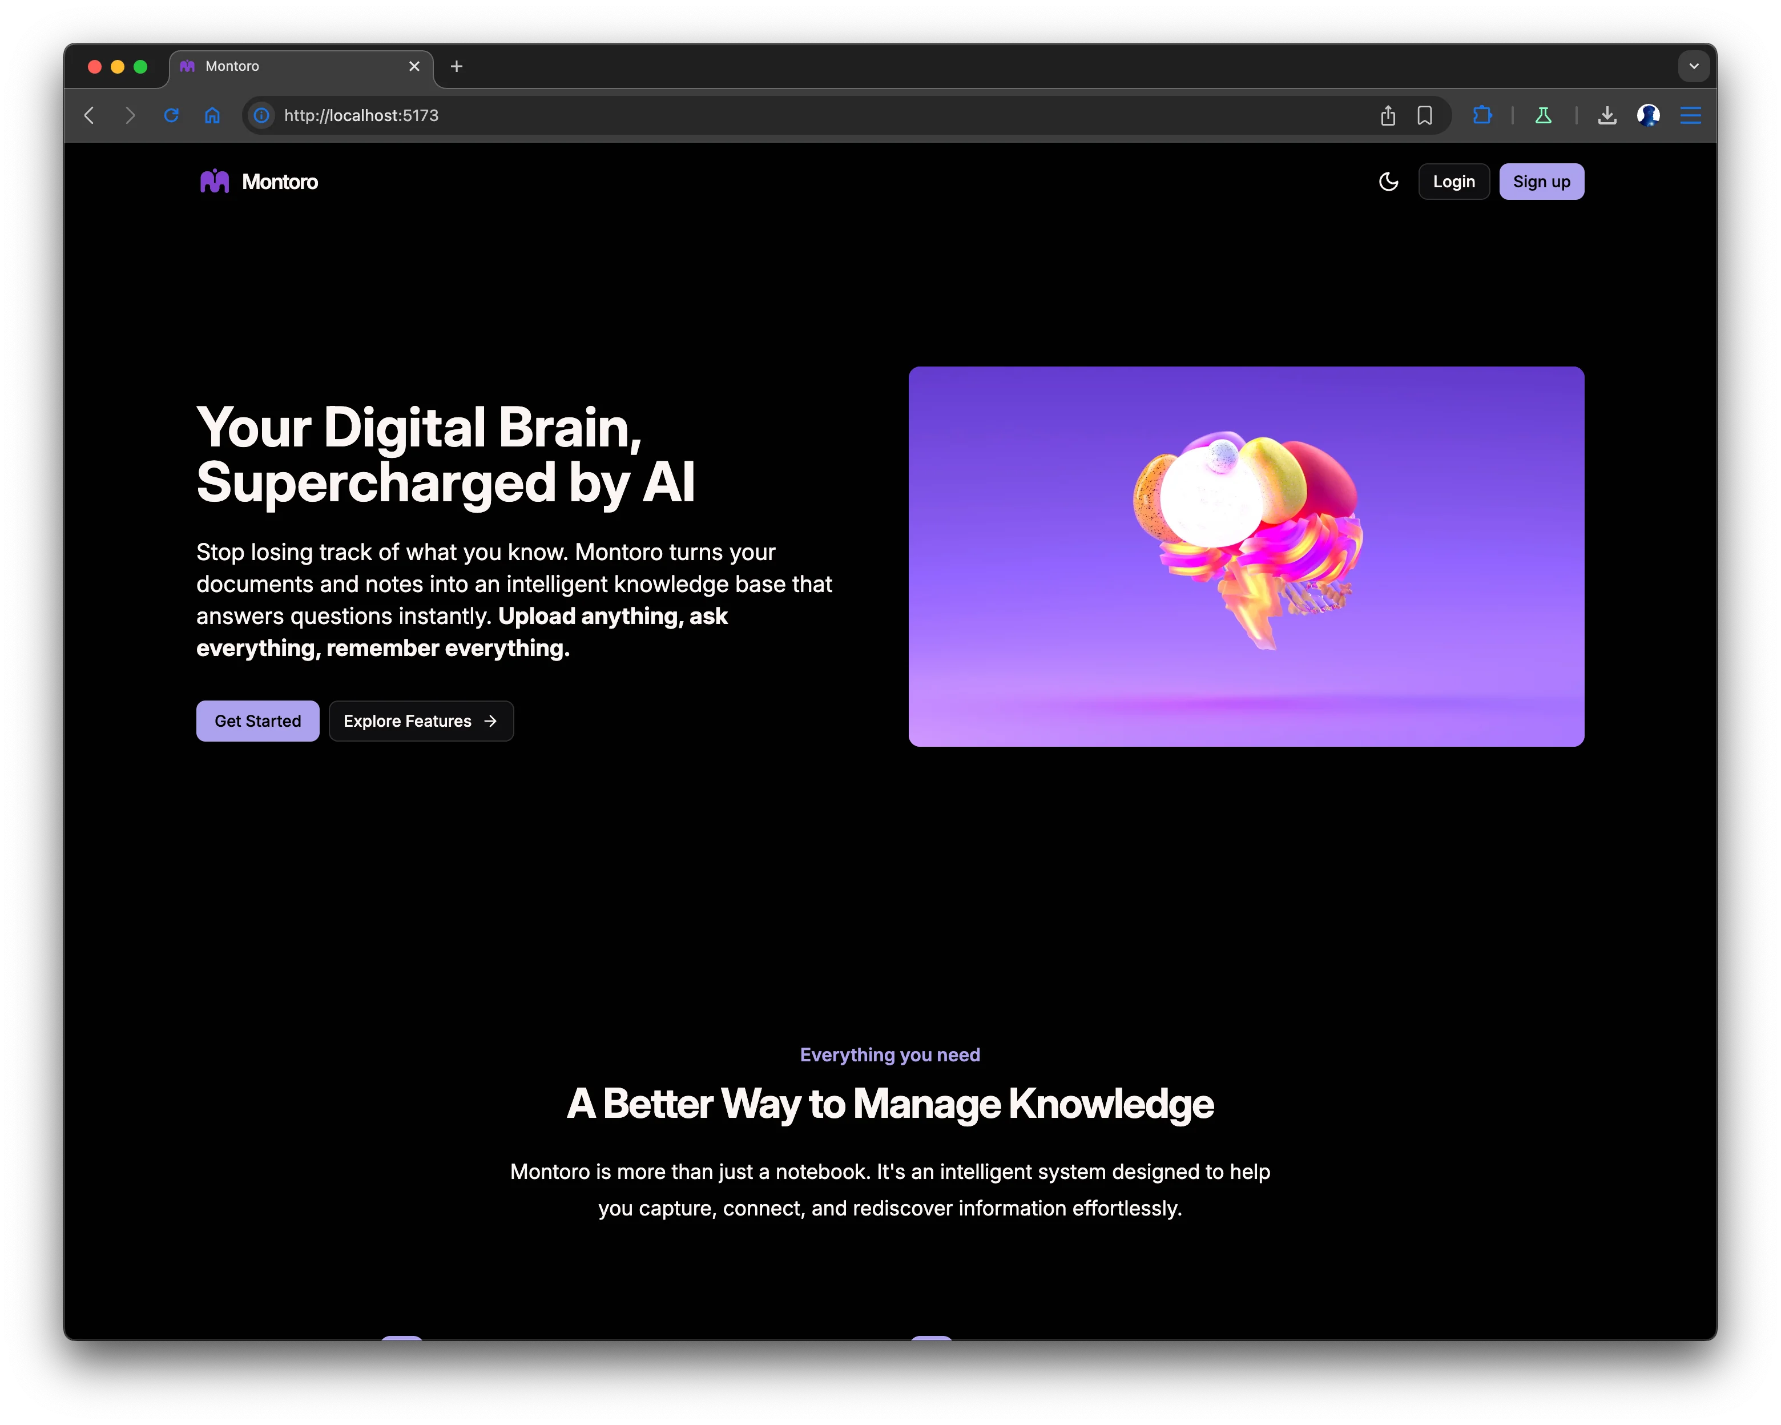Open the downloads icon

pyautogui.click(x=1607, y=116)
